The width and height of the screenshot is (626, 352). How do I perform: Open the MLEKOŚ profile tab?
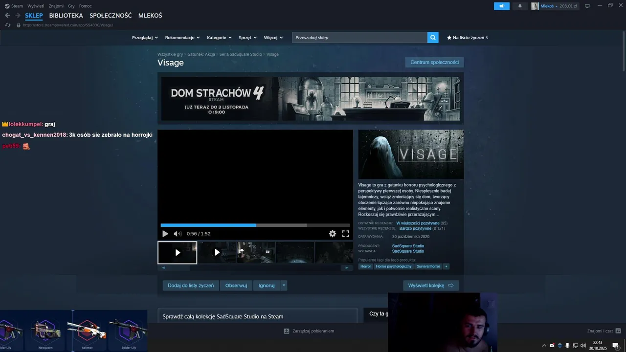(150, 16)
